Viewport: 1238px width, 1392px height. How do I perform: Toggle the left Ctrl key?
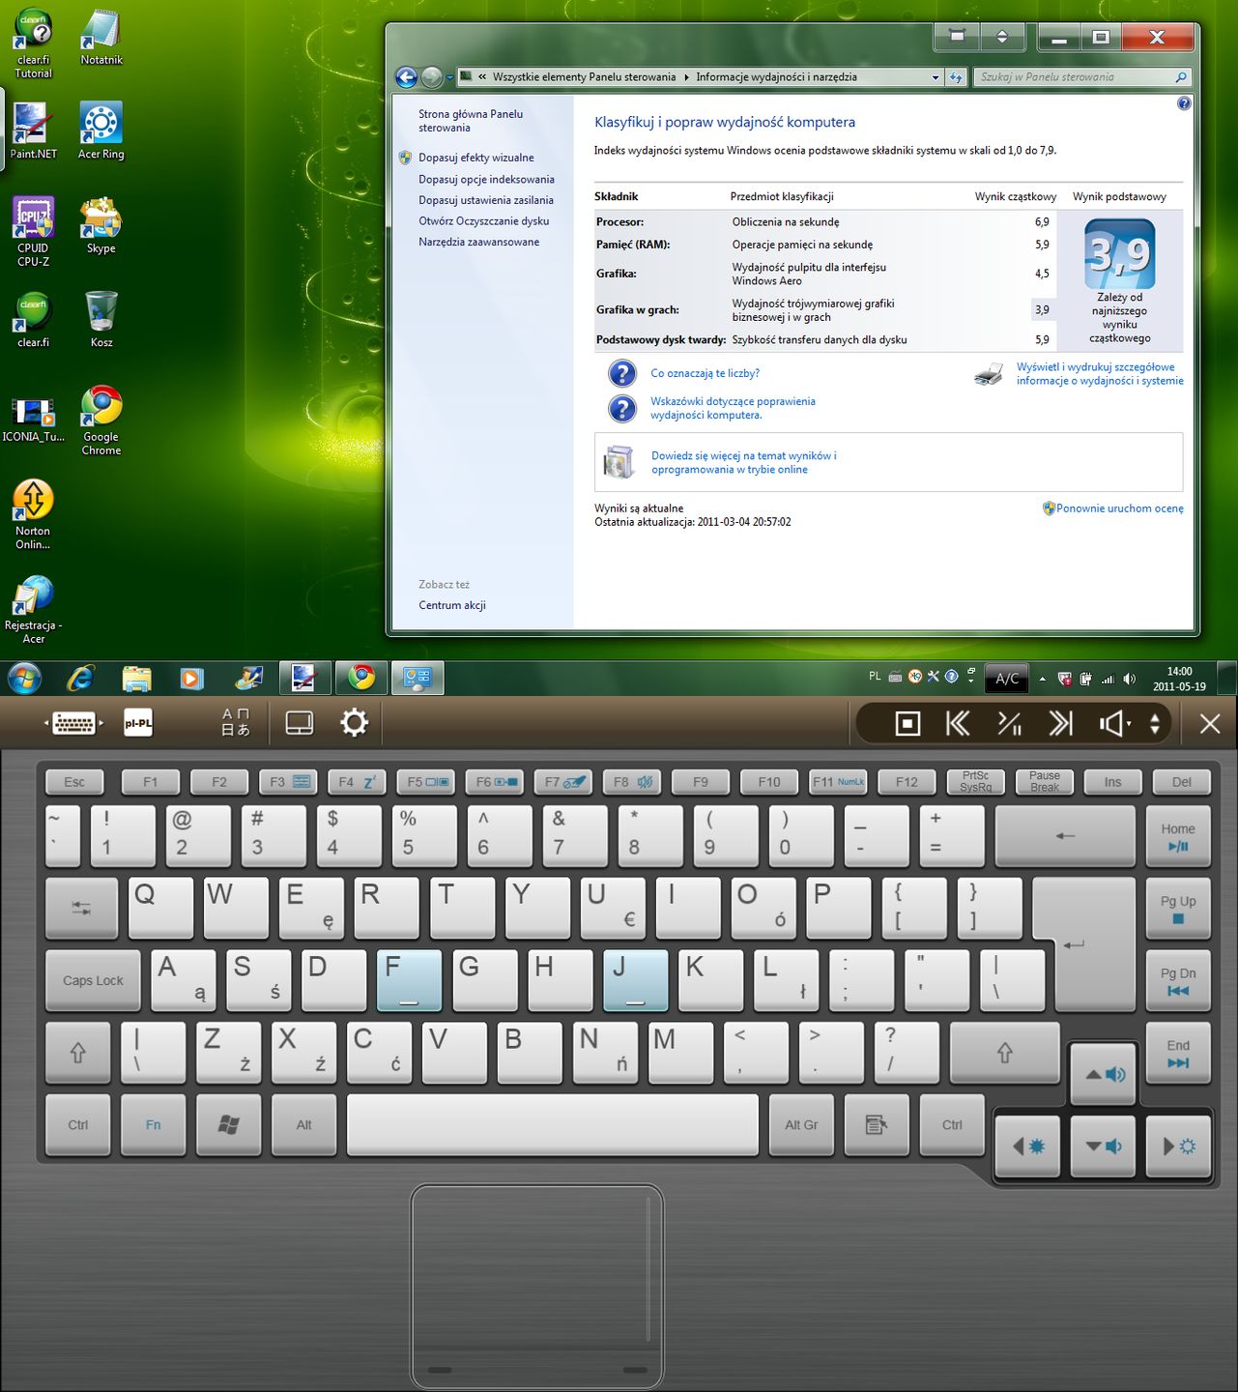pyautogui.click(x=78, y=1124)
